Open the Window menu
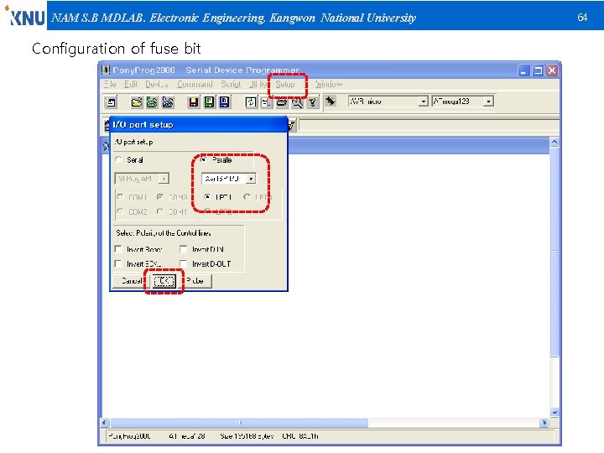 point(329,84)
